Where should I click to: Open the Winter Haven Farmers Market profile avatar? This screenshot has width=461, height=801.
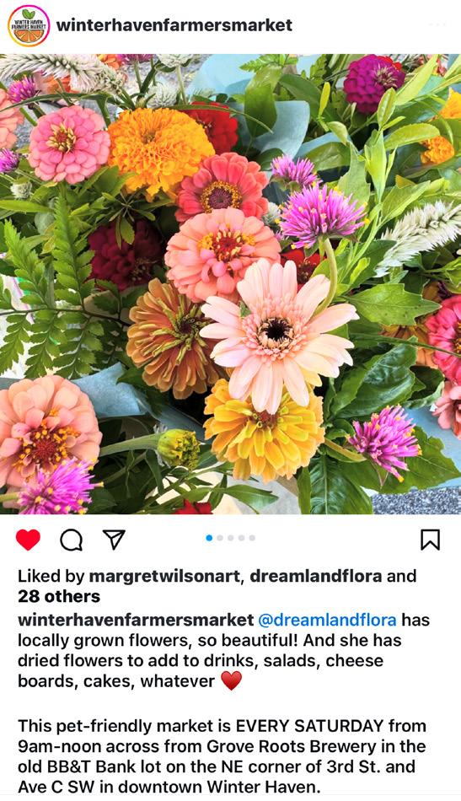point(29,25)
